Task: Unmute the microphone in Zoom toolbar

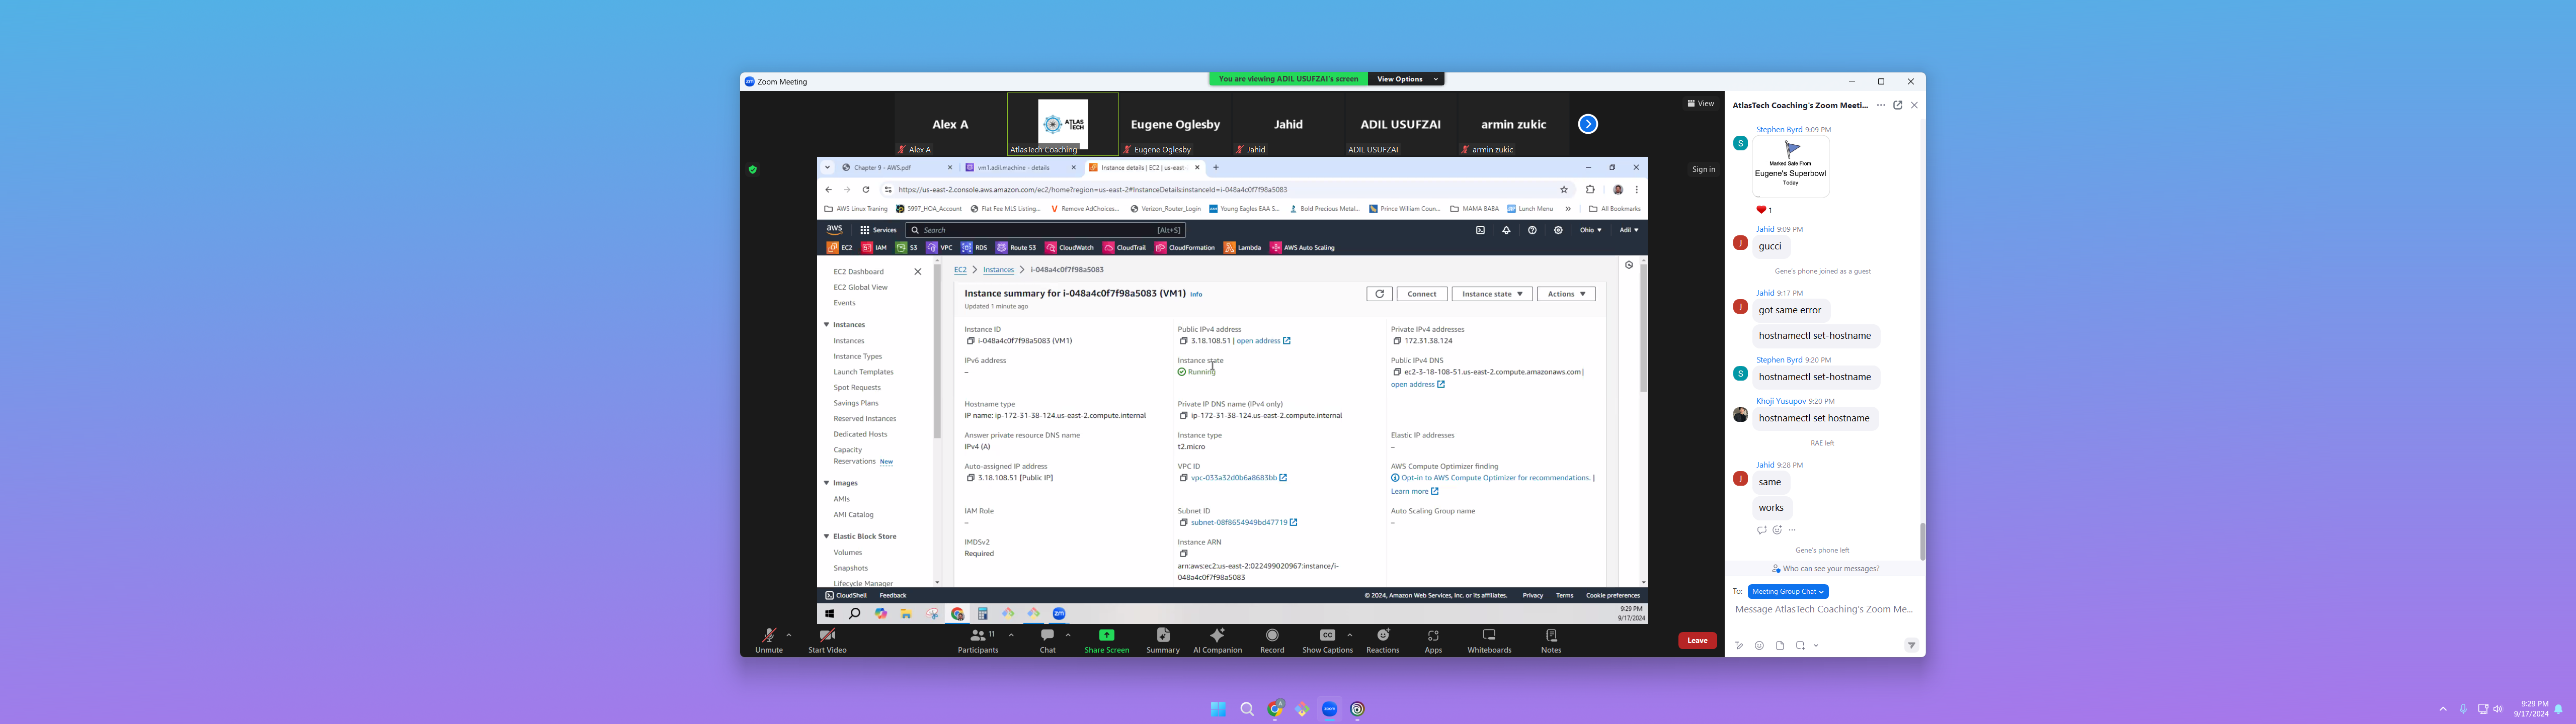Action: (x=768, y=636)
